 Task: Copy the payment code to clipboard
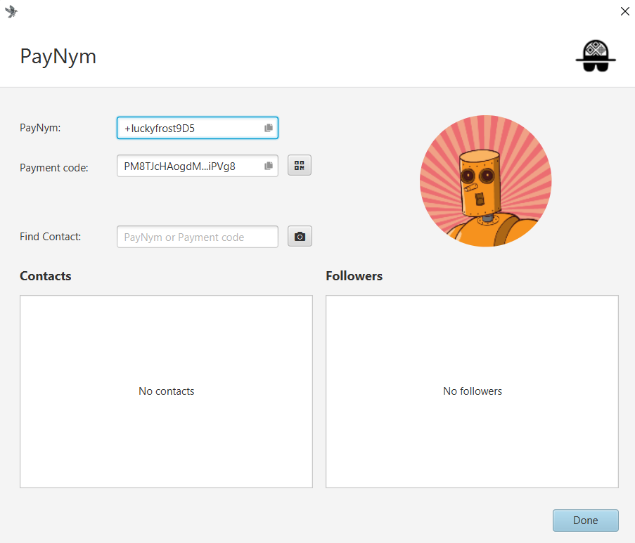tap(269, 166)
